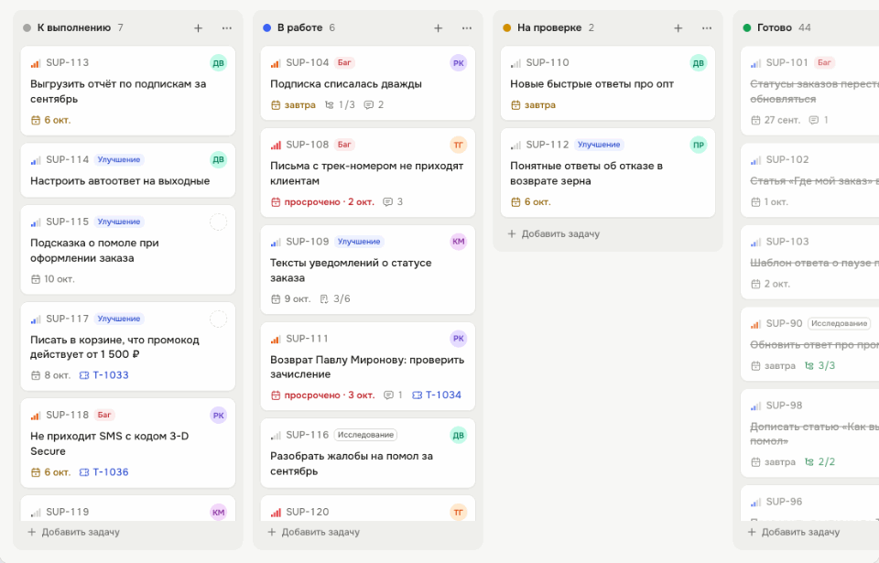879x563 pixels.
Task: Click the subtasks 1/3 indicator on SUP-104
Action: coord(340,105)
